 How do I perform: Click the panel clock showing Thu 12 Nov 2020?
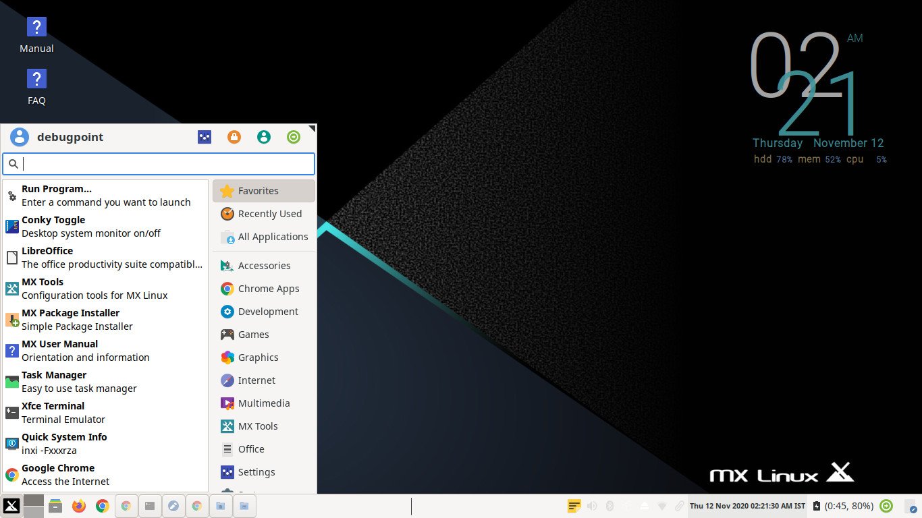coord(747,506)
